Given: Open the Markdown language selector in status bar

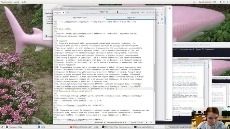Looking at the screenshot, I should point(100,122).
